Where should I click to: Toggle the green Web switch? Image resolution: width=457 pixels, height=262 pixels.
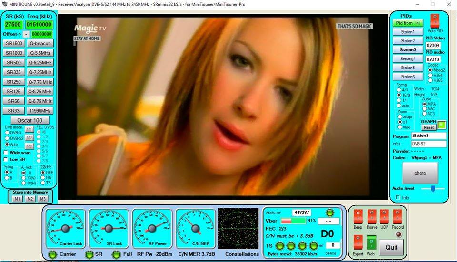[x=371, y=243]
